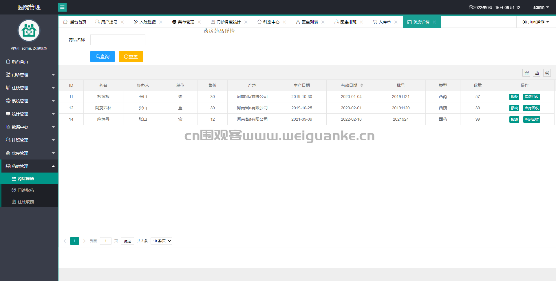Screen dimensions: 556x281
Task: Sort by 有效日期 column arrows
Action: pos(362,85)
